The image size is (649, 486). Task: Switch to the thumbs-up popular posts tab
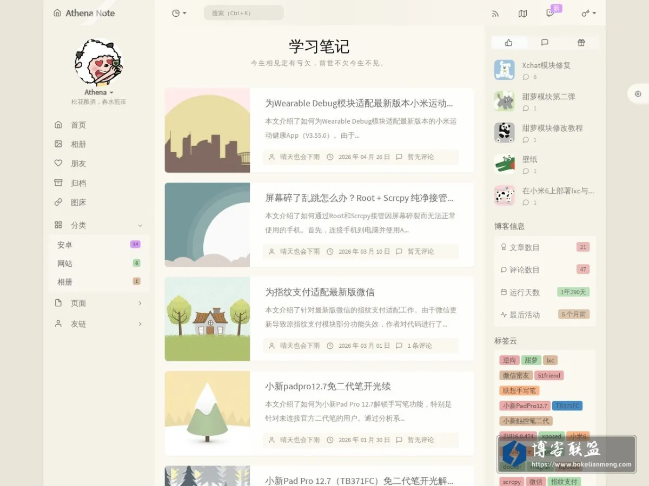pyautogui.click(x=508, y=43)
